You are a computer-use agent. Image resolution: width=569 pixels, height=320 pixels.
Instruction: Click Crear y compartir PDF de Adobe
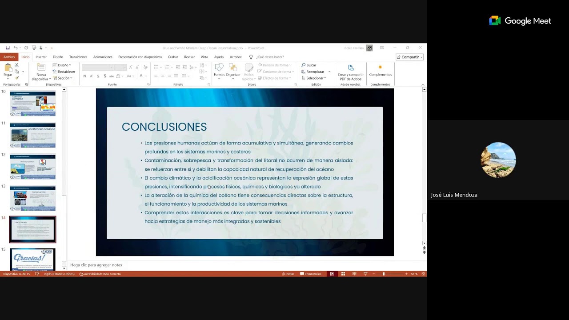(350, 72)
